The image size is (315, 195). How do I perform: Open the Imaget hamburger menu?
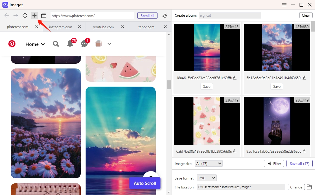tap(284, 5)
